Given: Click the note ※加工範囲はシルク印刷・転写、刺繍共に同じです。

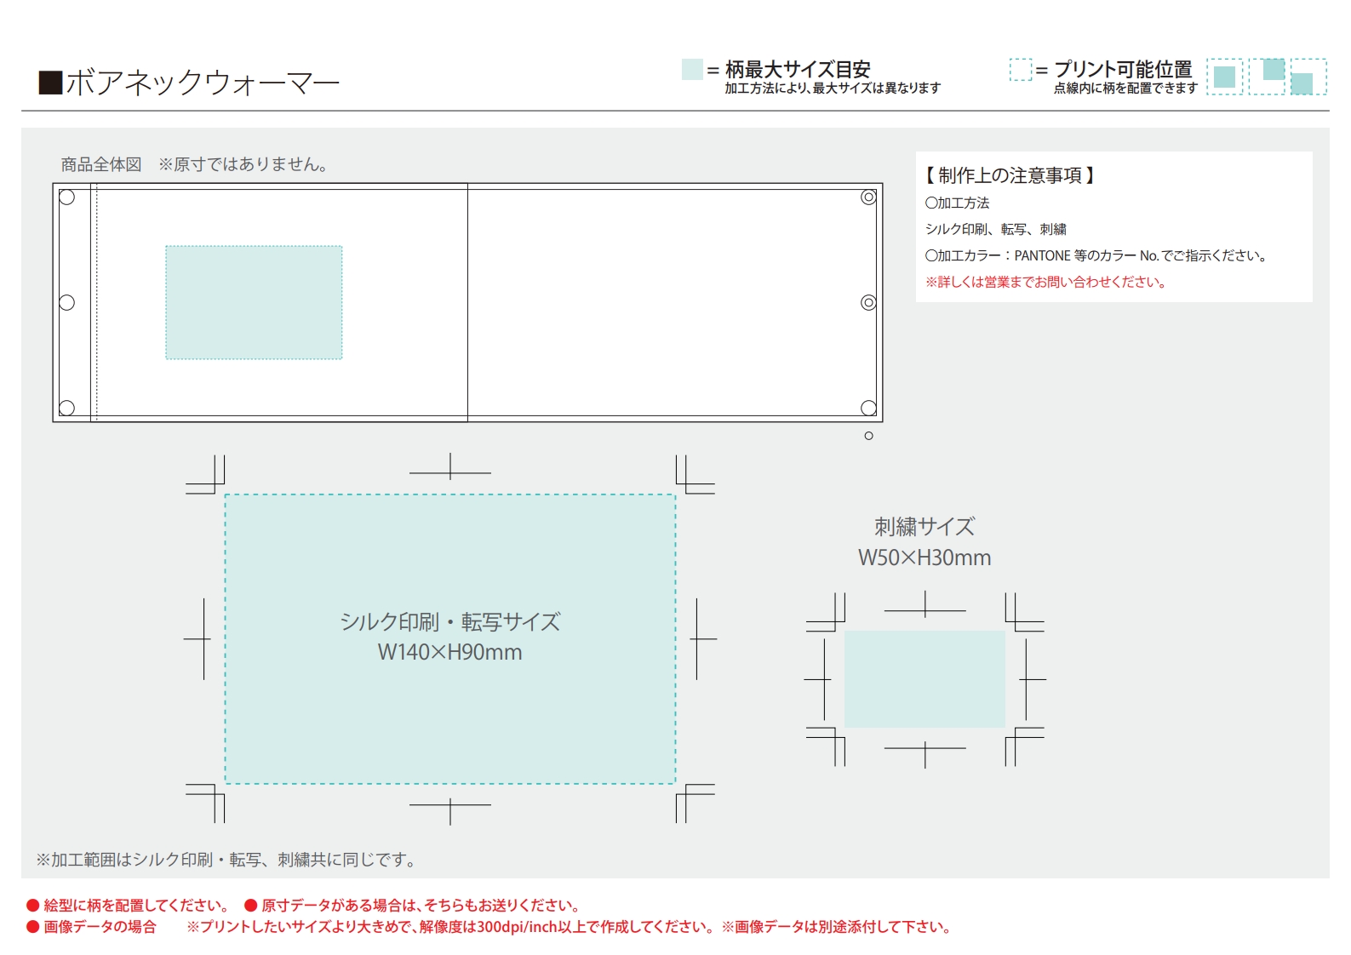Looking at the screenshot, I should pyautogui.click(x=228, y=860).
